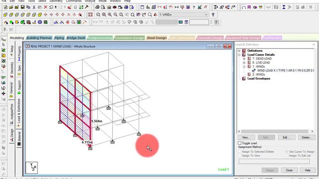Open the Commands menu

tap(74, 1)
